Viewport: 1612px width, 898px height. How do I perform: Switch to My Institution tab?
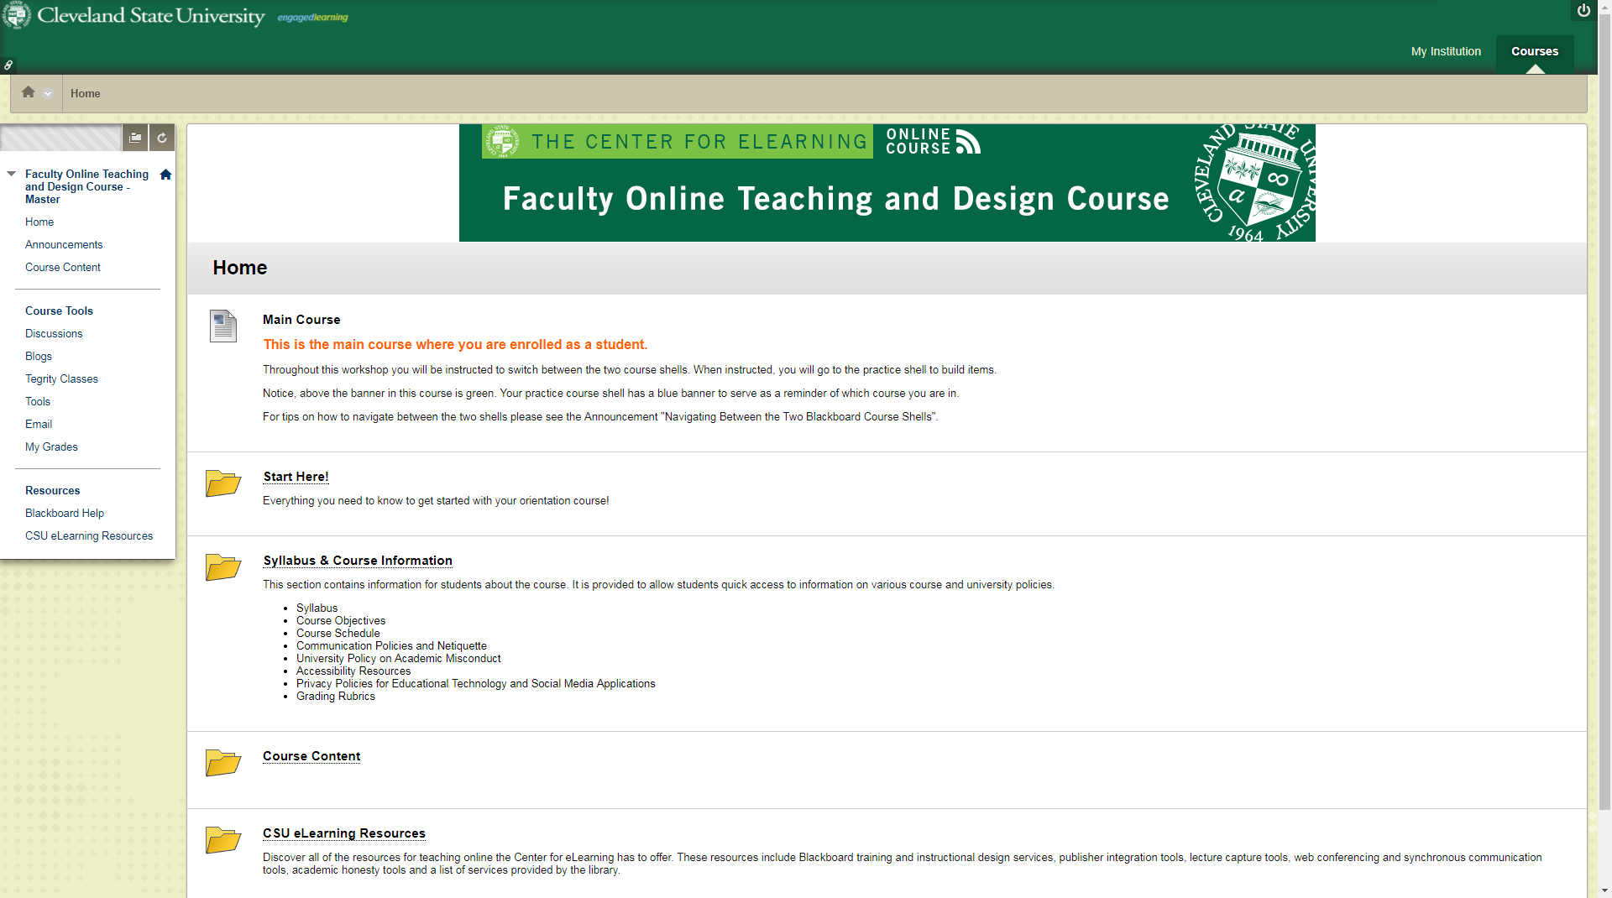click(1446, 51)
